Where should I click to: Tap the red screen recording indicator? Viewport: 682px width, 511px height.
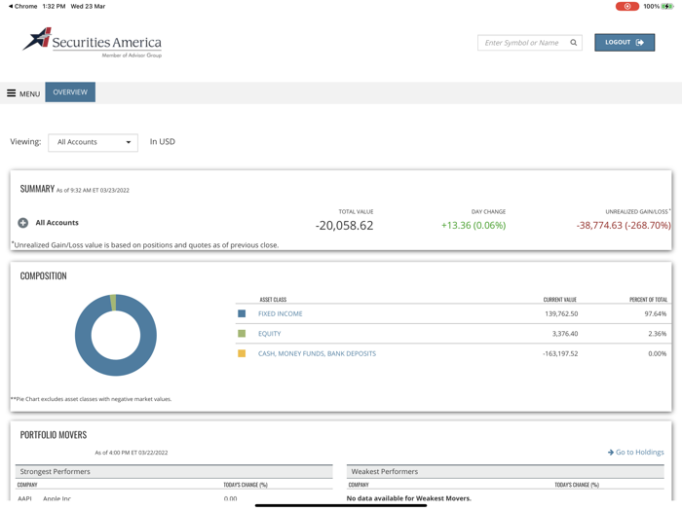[626, 7]
